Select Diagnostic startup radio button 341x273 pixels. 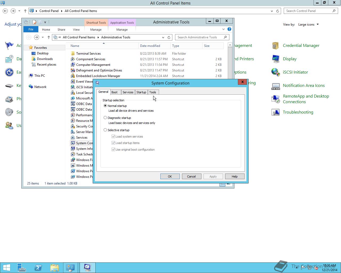click(x=105, y=118)
